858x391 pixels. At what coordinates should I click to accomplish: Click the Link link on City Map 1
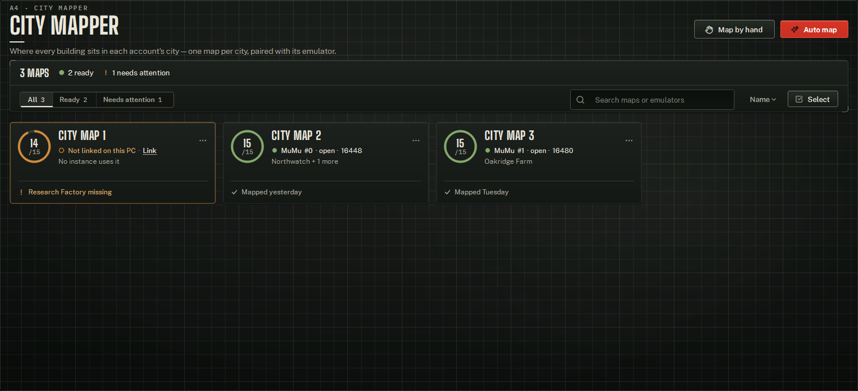pos(150,151)
